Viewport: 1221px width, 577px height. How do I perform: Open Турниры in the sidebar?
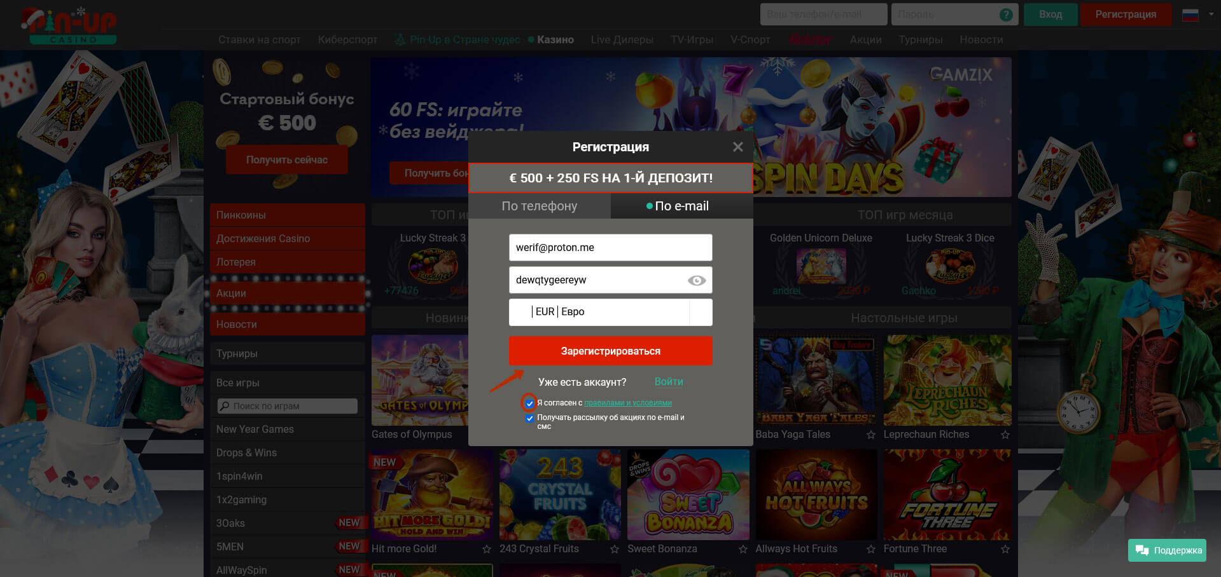click(288, 353)
